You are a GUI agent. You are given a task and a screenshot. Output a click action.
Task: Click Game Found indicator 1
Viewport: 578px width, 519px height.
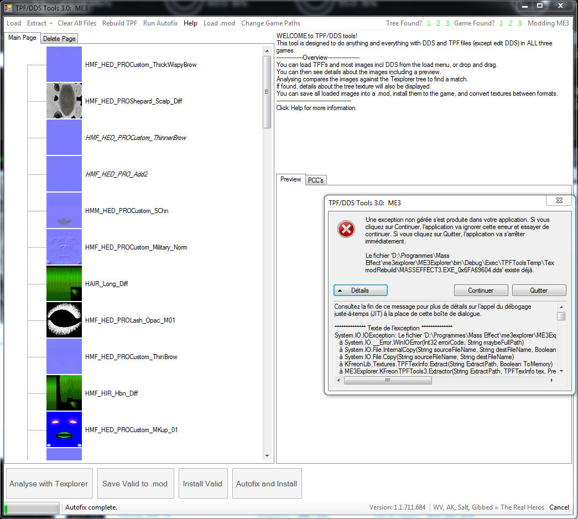(x=501, y=23)
